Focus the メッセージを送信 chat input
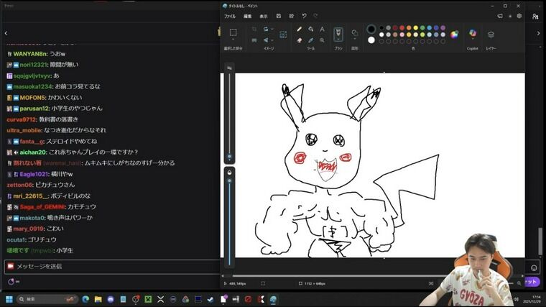Image resolution: width=546 pixels, height=307 pixels. click(112, 267)
